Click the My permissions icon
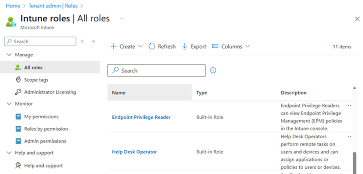The image size is (363, 174). click(18, 117)
